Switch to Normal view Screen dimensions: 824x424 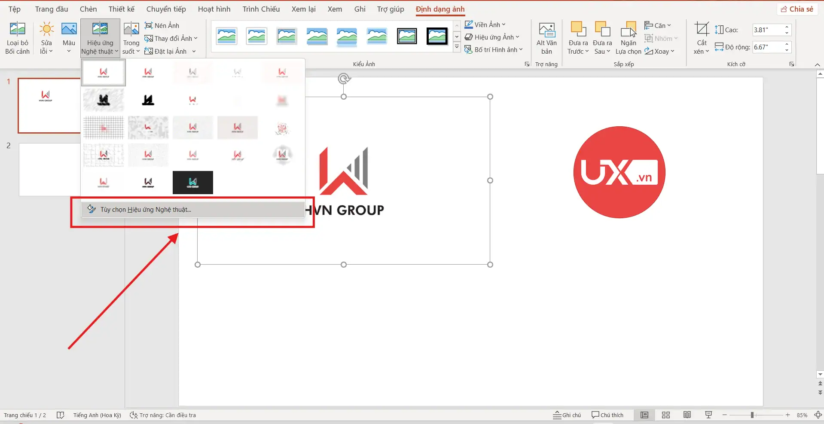644,415
